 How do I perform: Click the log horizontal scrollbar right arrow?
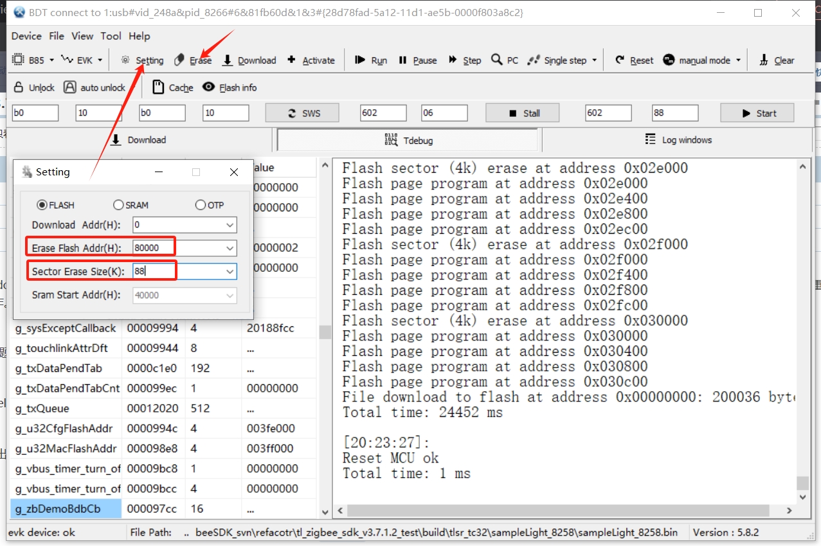(790, 511)
